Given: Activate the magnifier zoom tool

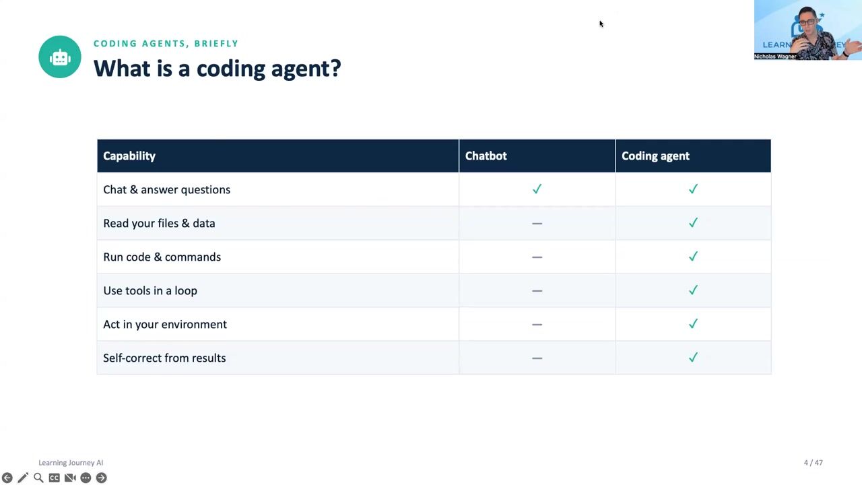Looking at the screenshot, I should [38, 478].
